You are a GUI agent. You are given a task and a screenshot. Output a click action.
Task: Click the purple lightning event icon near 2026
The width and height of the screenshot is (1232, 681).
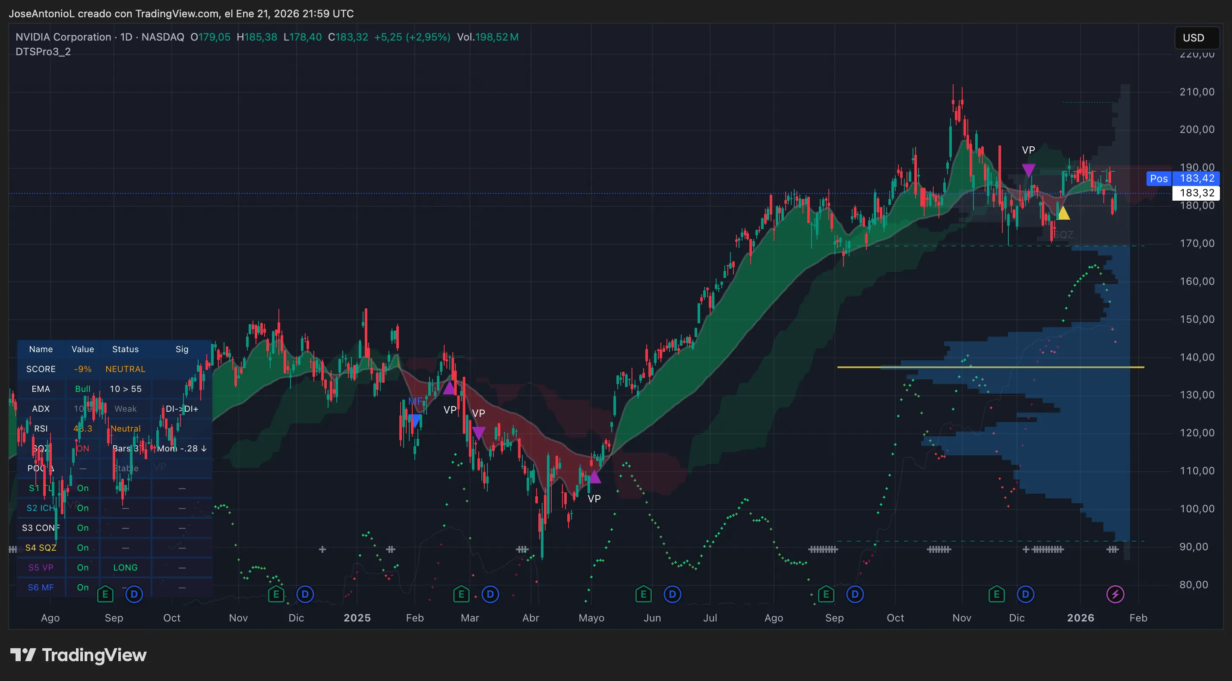(x=1115, y=594)
